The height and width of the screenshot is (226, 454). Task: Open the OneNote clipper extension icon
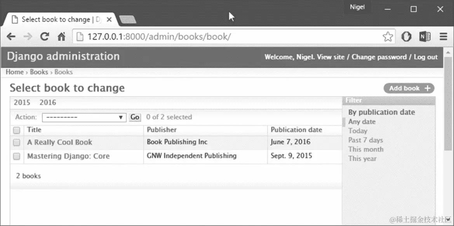pyautogui.click(x=425, y=37)
